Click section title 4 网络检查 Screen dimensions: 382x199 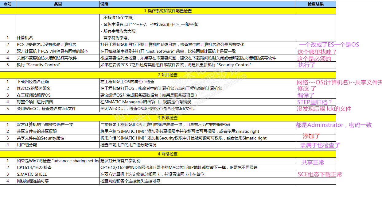pyautogui.click(x=168, y=154)
